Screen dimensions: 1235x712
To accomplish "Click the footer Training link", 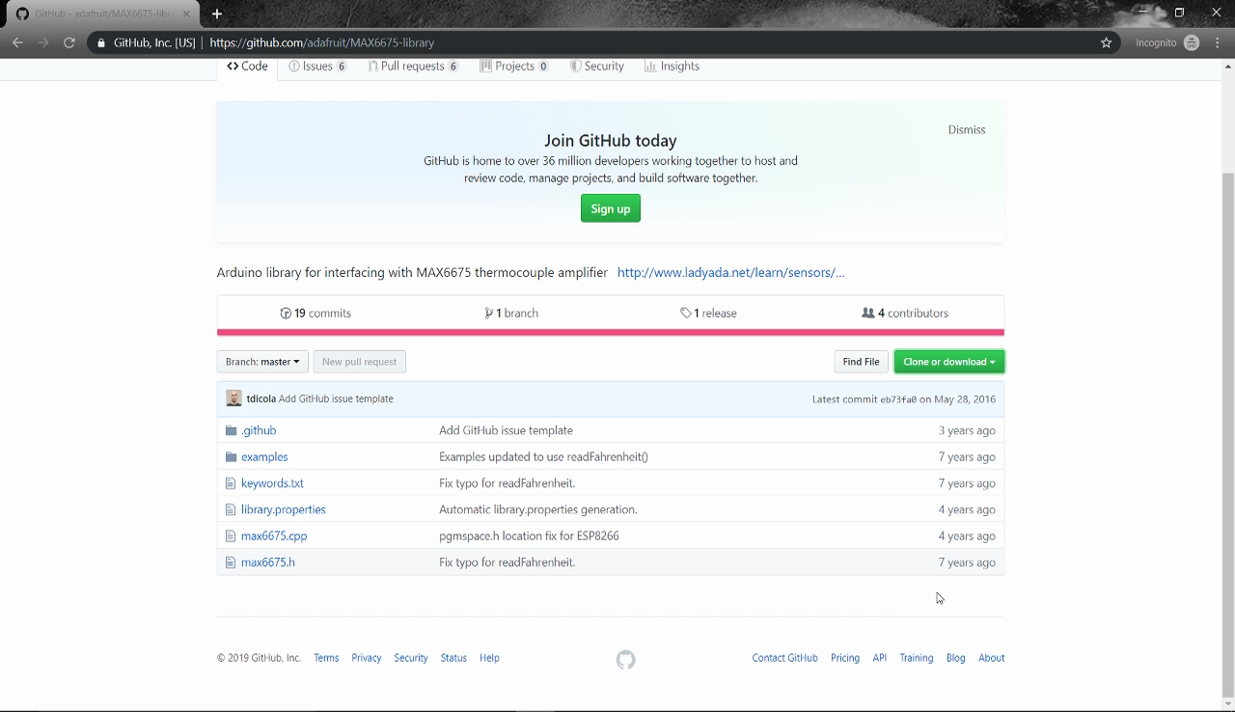I will tap(917, 658).
